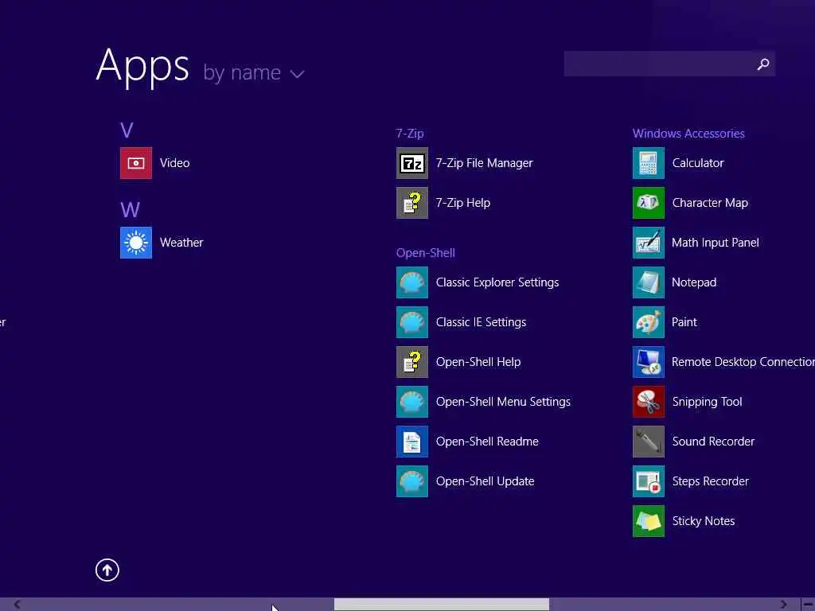815x611 pixels.
Task: Open the Open-Shell Readme document icon
Action: (x=412, y=442)
